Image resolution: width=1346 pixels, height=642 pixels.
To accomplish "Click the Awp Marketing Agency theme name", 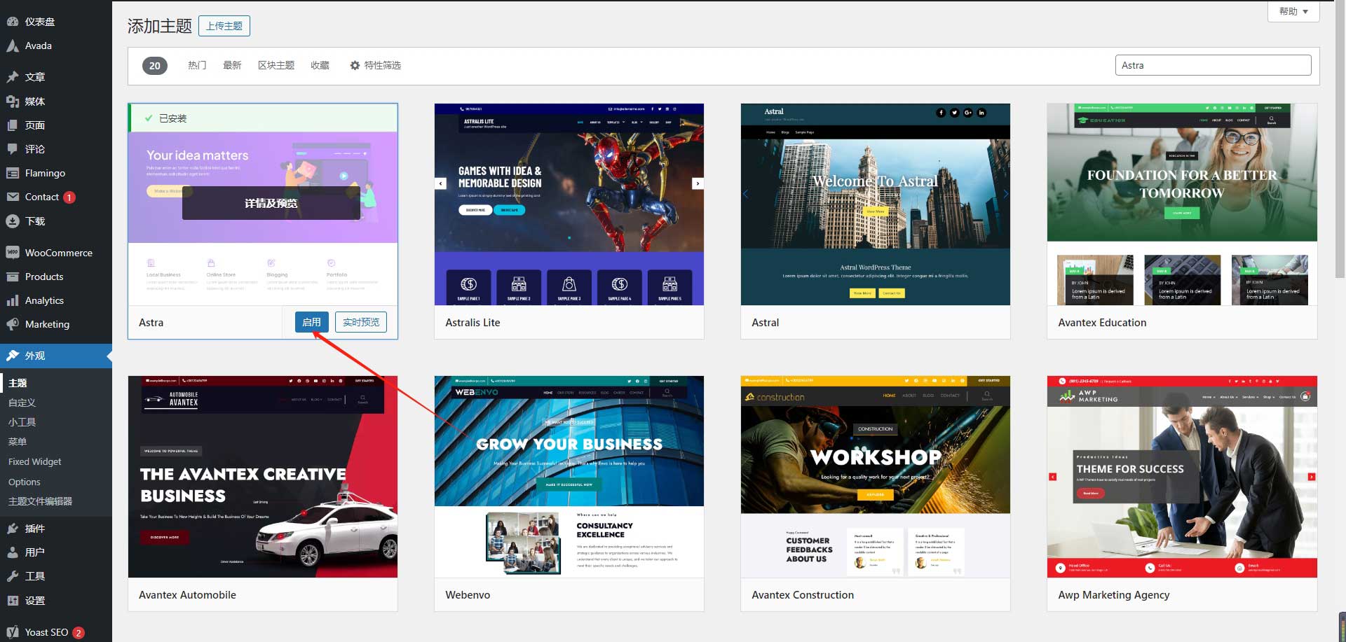I will click(x=1114, y=595).
